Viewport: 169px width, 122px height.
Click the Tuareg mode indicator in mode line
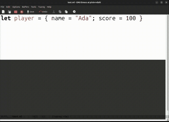60,117
